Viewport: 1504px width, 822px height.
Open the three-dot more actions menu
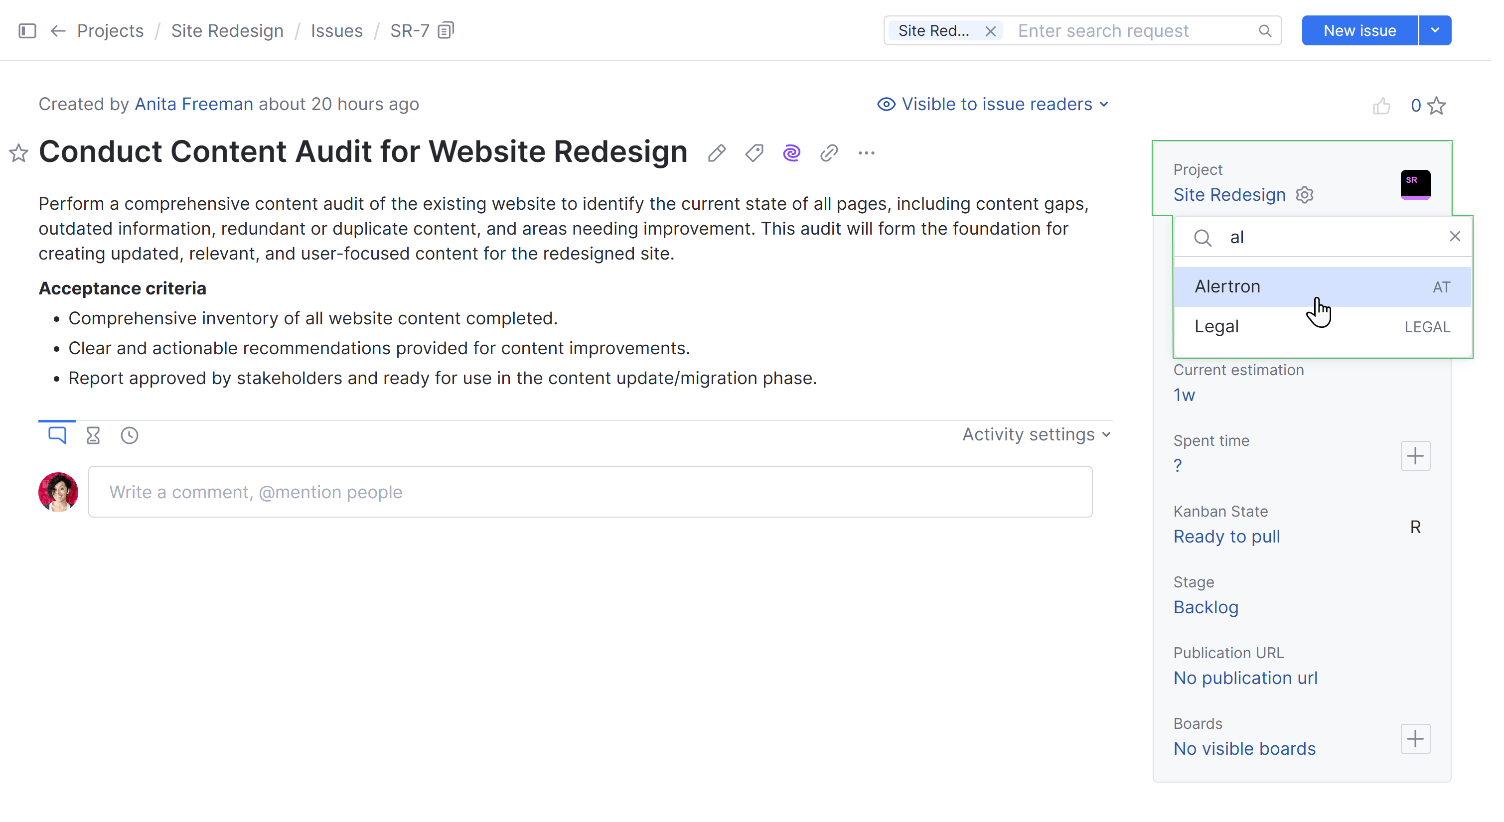[x=866, y=153]
